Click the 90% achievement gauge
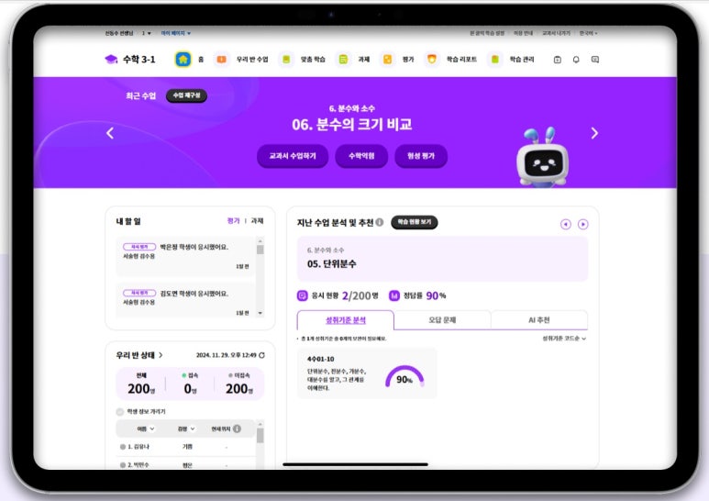 (404, 376)
